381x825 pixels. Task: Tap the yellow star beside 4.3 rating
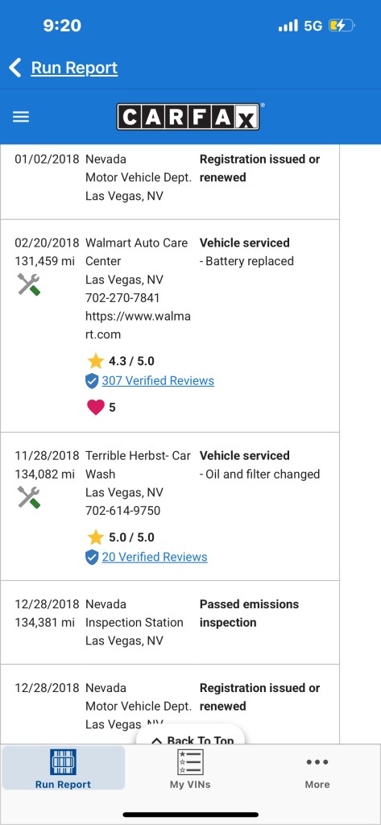click(96, 361)
